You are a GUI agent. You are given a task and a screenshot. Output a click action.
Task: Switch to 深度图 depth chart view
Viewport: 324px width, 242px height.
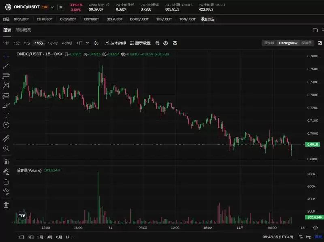point(307,43)
